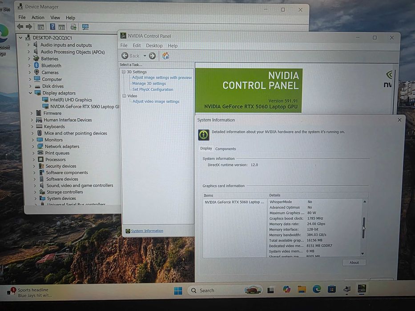Open Adjust video image settings
This screenshot has width=415, height=311.
coord(156,101)
